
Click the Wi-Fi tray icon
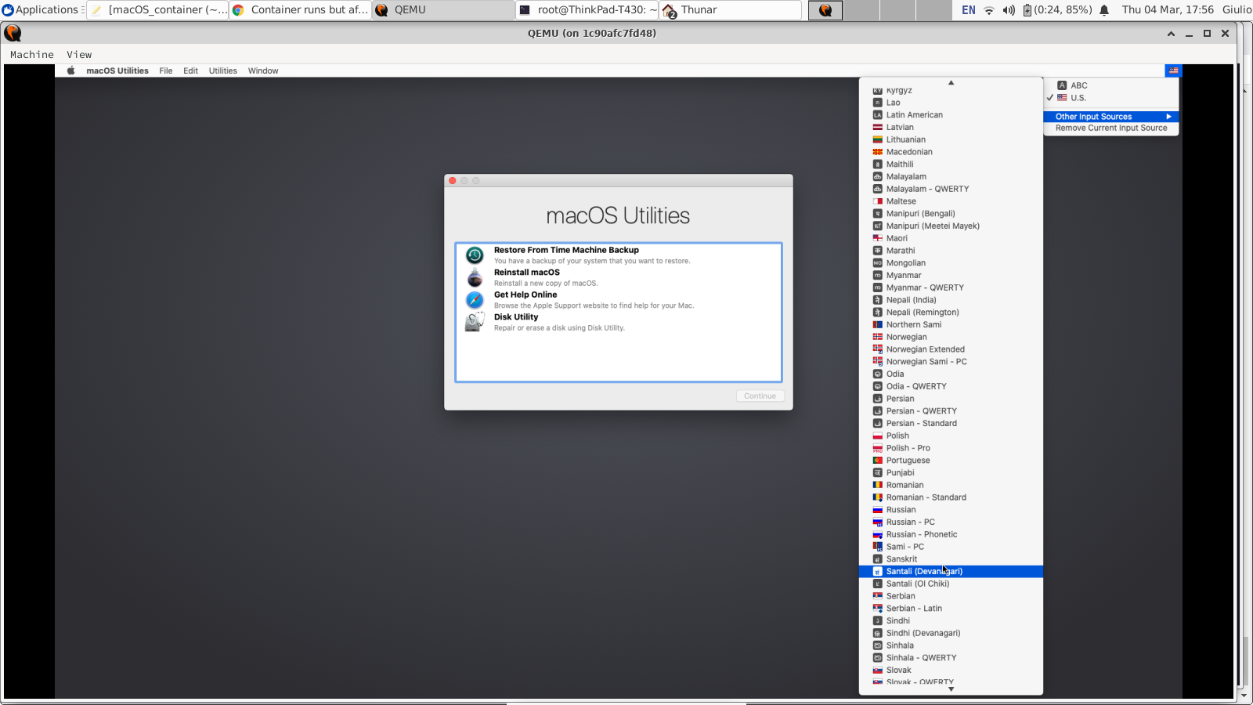[x=988, y=10]
